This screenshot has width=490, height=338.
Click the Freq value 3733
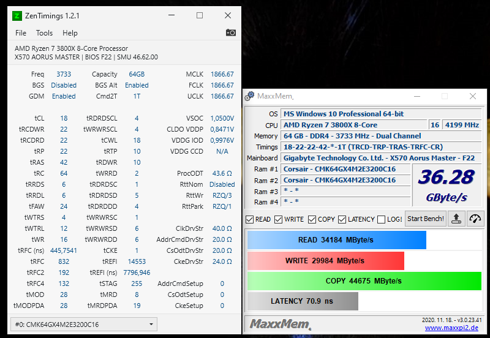pos(64,74)
